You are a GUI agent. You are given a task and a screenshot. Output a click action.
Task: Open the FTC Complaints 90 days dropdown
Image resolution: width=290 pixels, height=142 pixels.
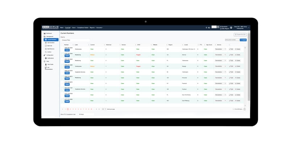(x=86, y=114)
